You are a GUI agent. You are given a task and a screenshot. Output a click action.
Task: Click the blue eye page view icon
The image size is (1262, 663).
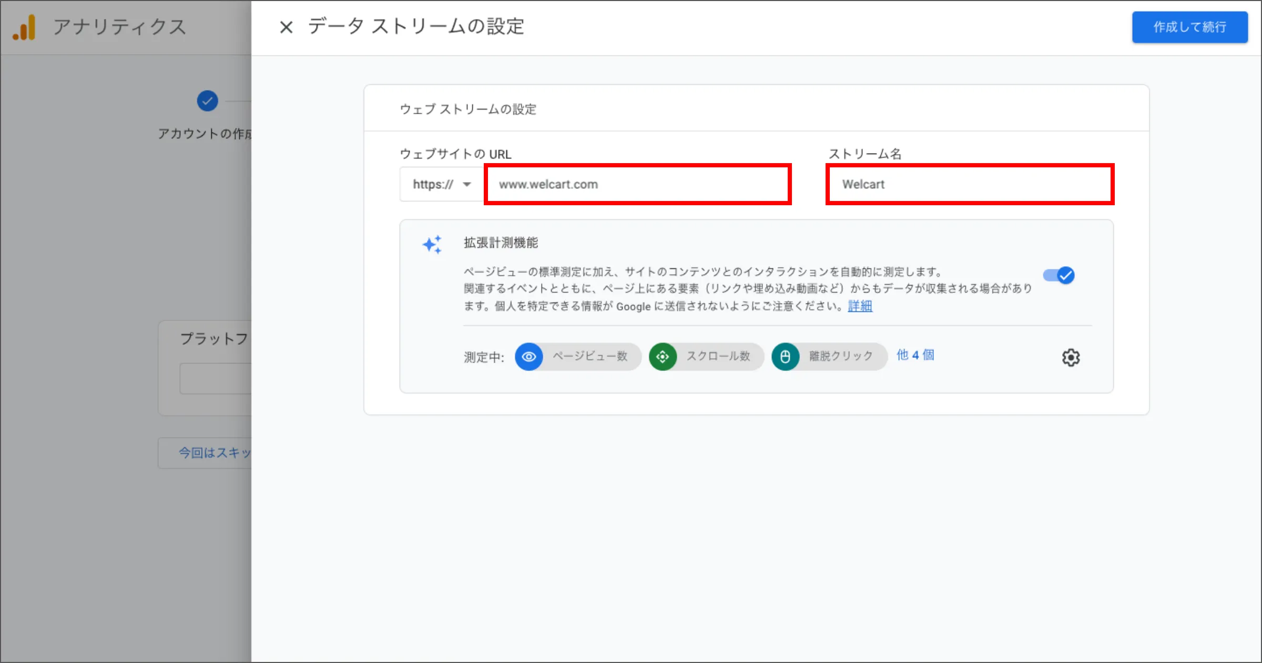click(x=529, y=357)
